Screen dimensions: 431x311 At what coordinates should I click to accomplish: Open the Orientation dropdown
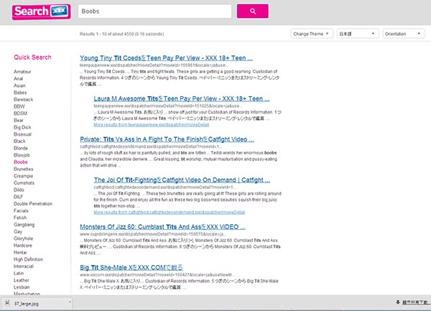(x=403, y=34)
